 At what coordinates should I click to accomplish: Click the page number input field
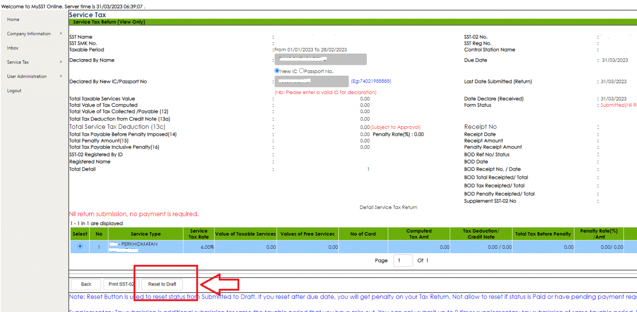[403, 260]
